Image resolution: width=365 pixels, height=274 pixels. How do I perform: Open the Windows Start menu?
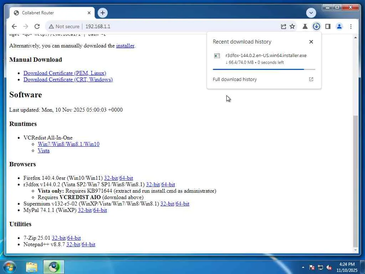tap(9, 267)
